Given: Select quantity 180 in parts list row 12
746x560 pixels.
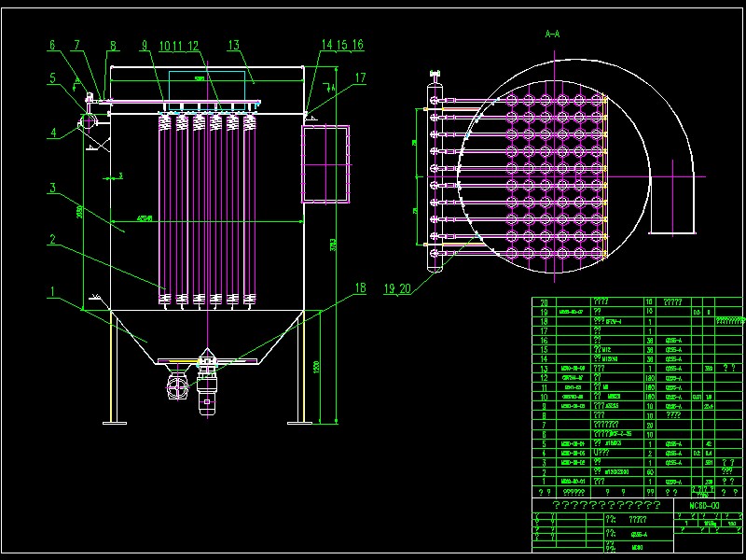Looking at the screenshot, I should (x=650, y=378).
